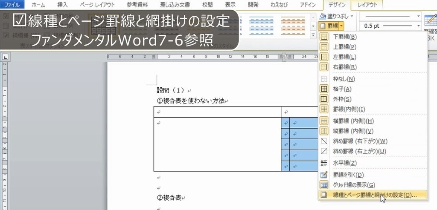Click the top-left header cell of the table
This screenshot has width=437, height=210.
(217, 112)
